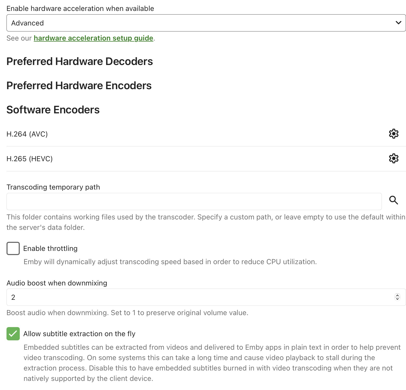Browse for transcoding temporary path folder

pyautogui.click(x=394, y=200)
